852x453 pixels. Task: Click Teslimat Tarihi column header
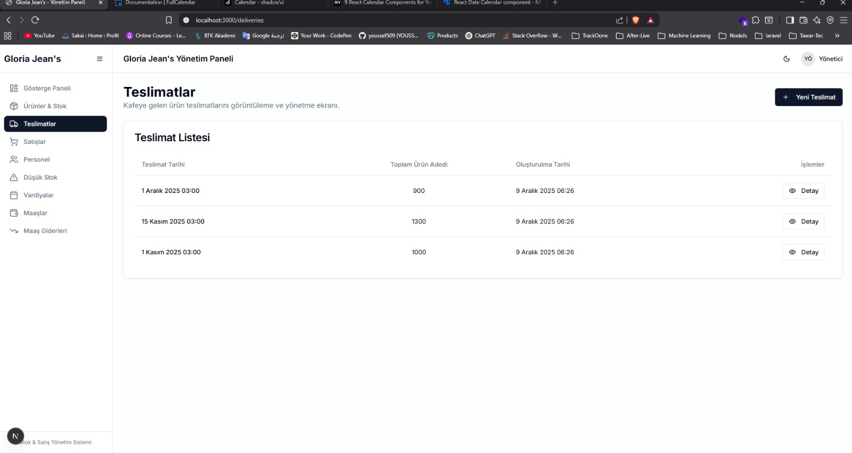point(163,165)
